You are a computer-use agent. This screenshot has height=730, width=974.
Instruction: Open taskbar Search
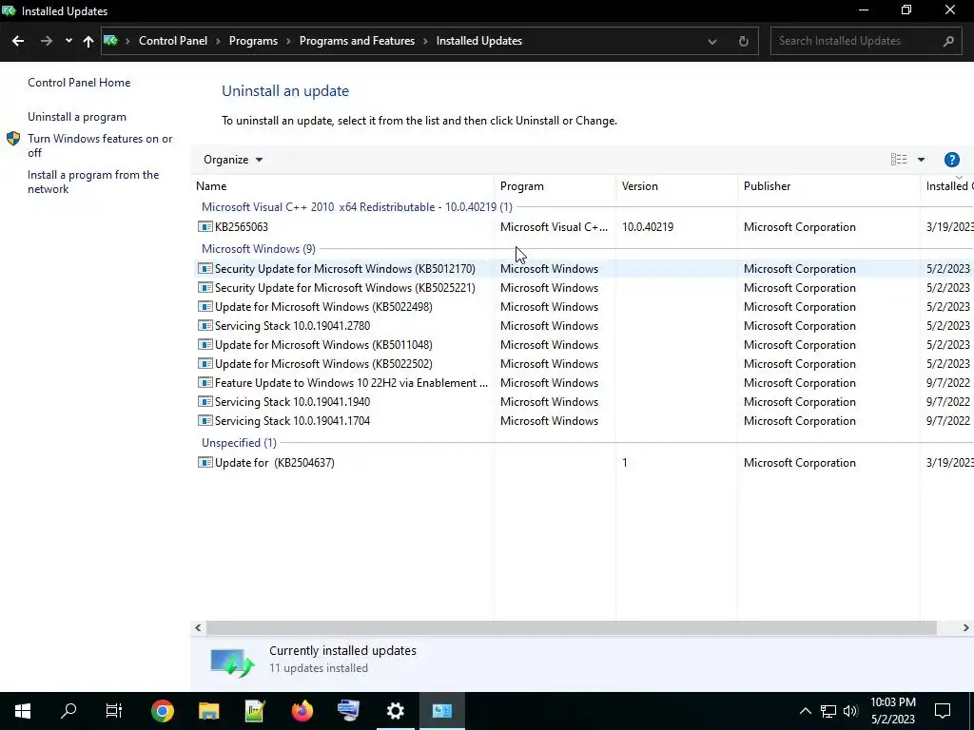[68, 711]
